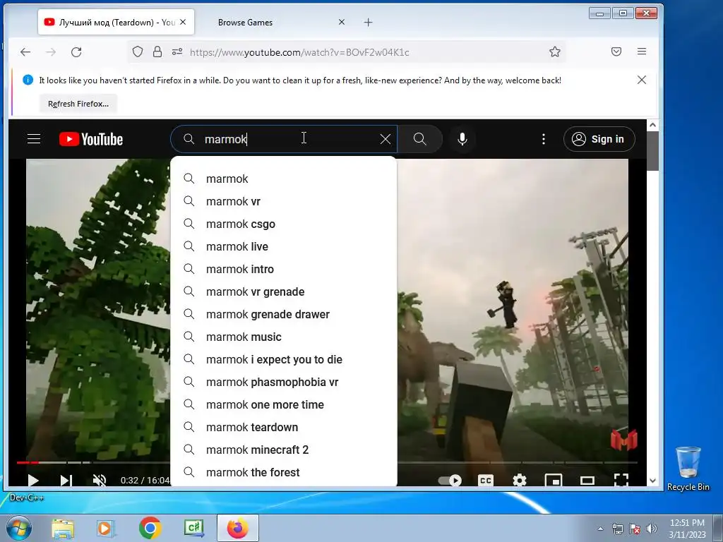Click Refresh Firefox button
Screen dimensions: 723x542
tap(78, 104)
